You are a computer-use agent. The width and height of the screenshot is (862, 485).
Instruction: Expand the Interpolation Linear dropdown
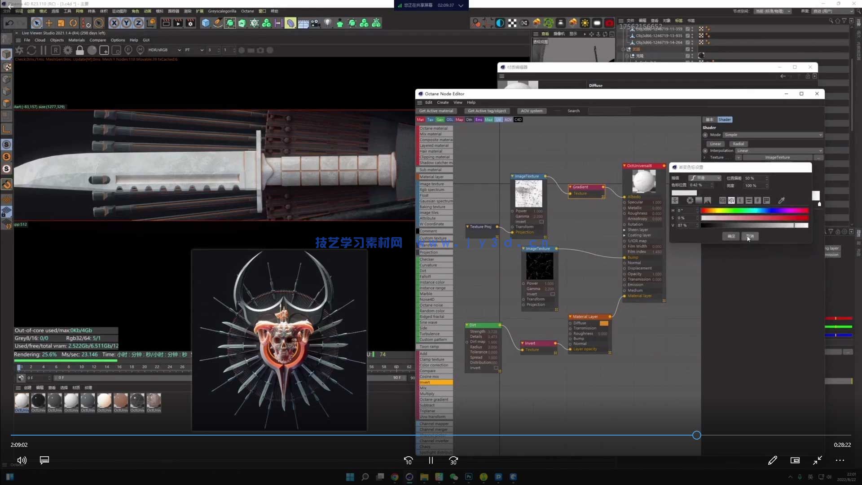[779, 151]
